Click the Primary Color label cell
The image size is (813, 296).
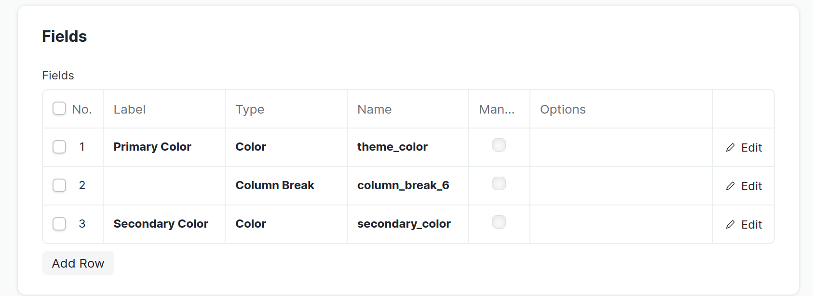click(152, 147)
